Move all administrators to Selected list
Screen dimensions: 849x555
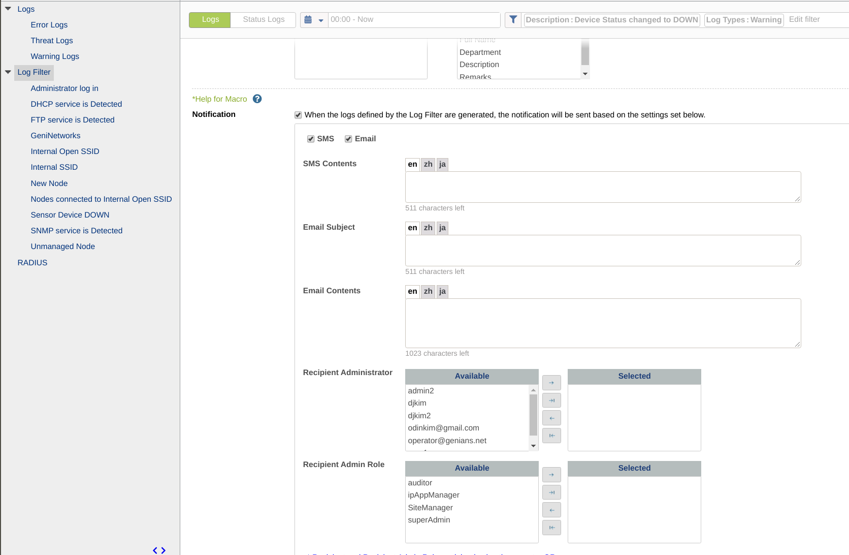pyautogui.click(x=551, y=400)
